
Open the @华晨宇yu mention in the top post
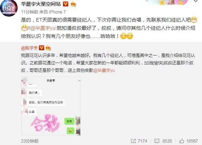click(43, 28)
